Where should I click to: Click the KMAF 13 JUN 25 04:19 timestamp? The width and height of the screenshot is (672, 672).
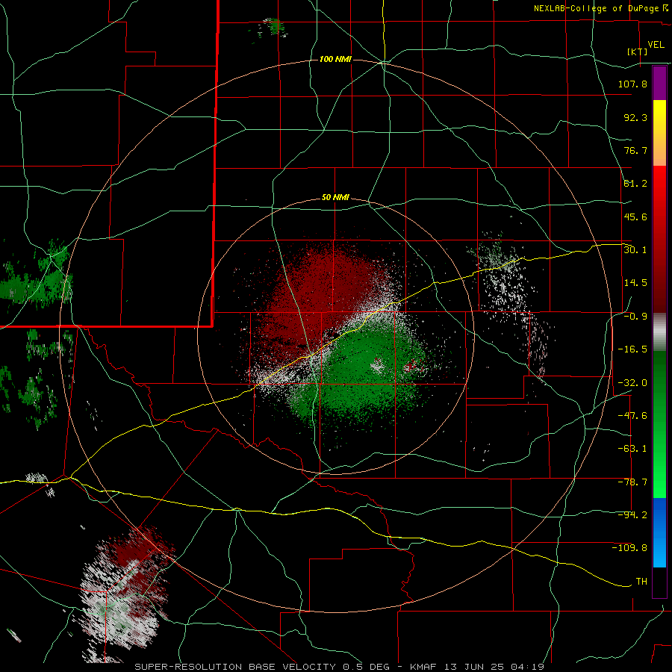click(x=477, y=667)
